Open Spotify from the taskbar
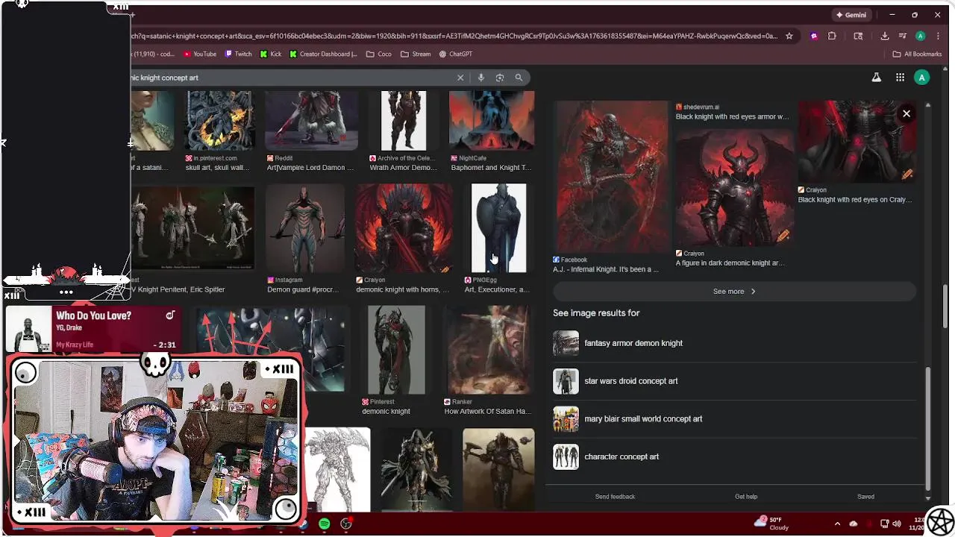Screen dimensions: 955x537 coord(325,524)
